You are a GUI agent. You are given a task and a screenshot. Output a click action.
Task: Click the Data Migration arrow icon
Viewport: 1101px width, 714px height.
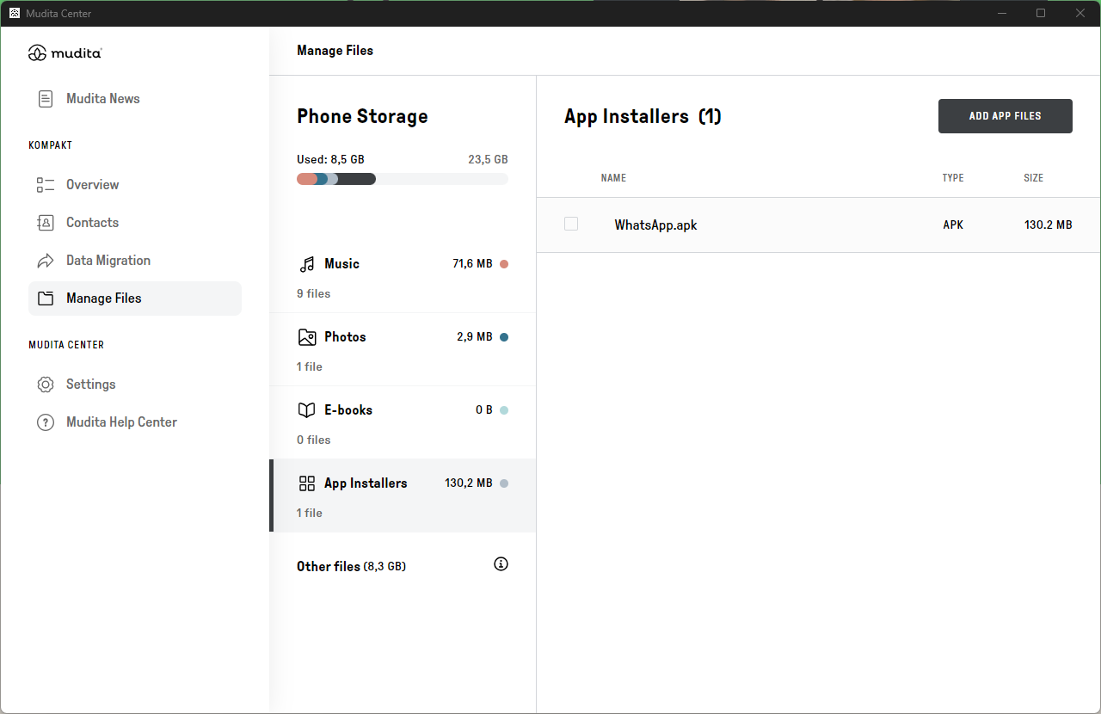click(x=46, y=261)
